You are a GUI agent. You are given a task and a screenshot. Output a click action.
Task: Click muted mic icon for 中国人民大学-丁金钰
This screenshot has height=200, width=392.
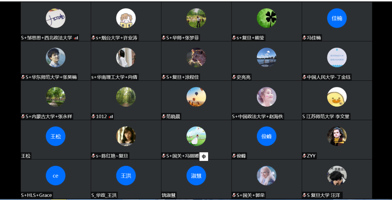pos(304,77)
